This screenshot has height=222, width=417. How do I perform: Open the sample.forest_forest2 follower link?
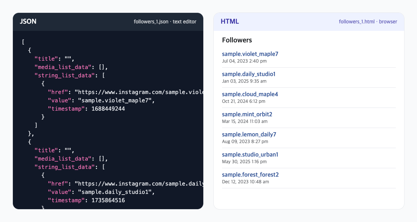pos(250,175)
